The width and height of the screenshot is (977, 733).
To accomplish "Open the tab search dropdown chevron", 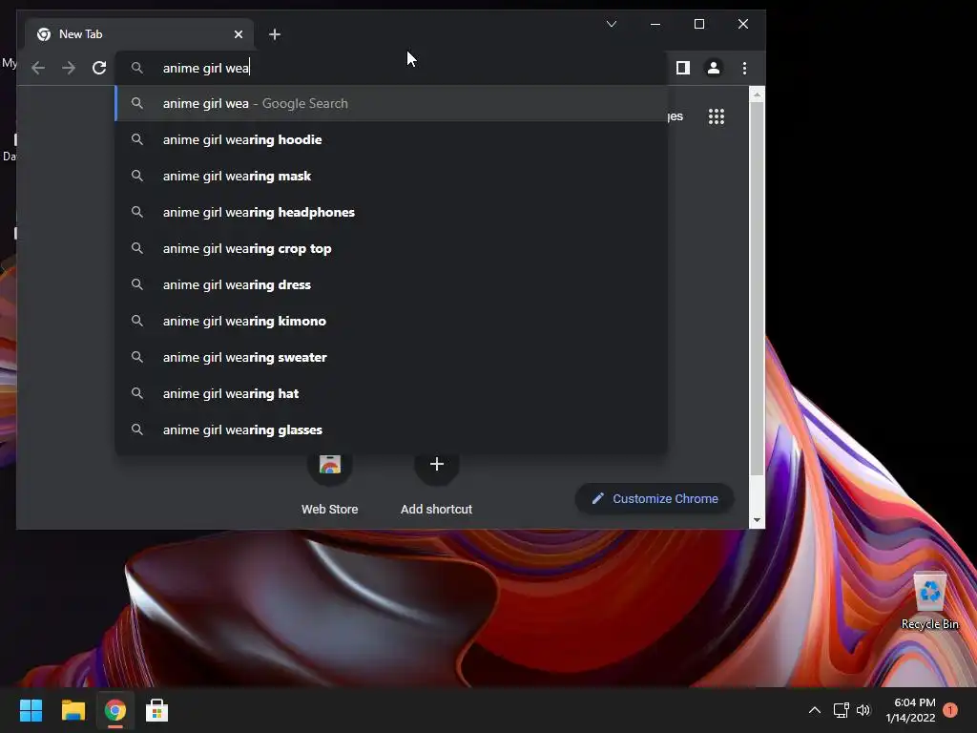I will [x=612, y=24].
